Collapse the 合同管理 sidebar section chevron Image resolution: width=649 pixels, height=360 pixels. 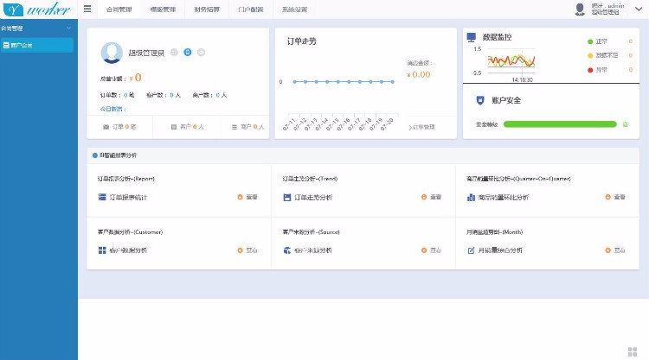pos(68,28)
